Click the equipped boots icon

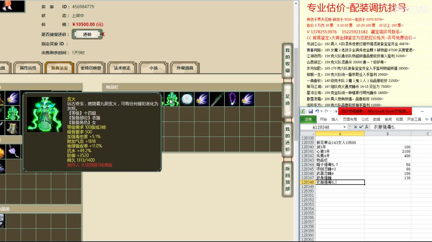(x=13, y=128)
